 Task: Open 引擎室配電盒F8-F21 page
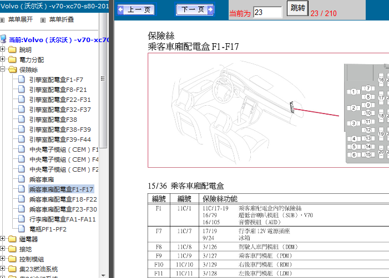[x=58, y=90]
